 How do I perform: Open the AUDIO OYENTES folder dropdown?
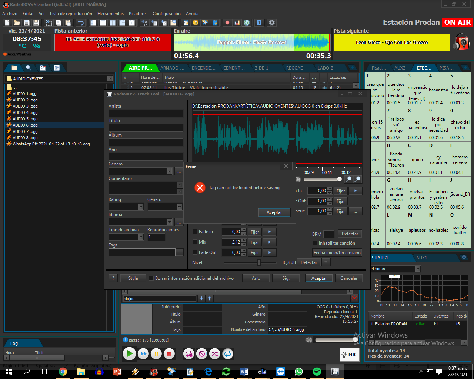(110, 78)
